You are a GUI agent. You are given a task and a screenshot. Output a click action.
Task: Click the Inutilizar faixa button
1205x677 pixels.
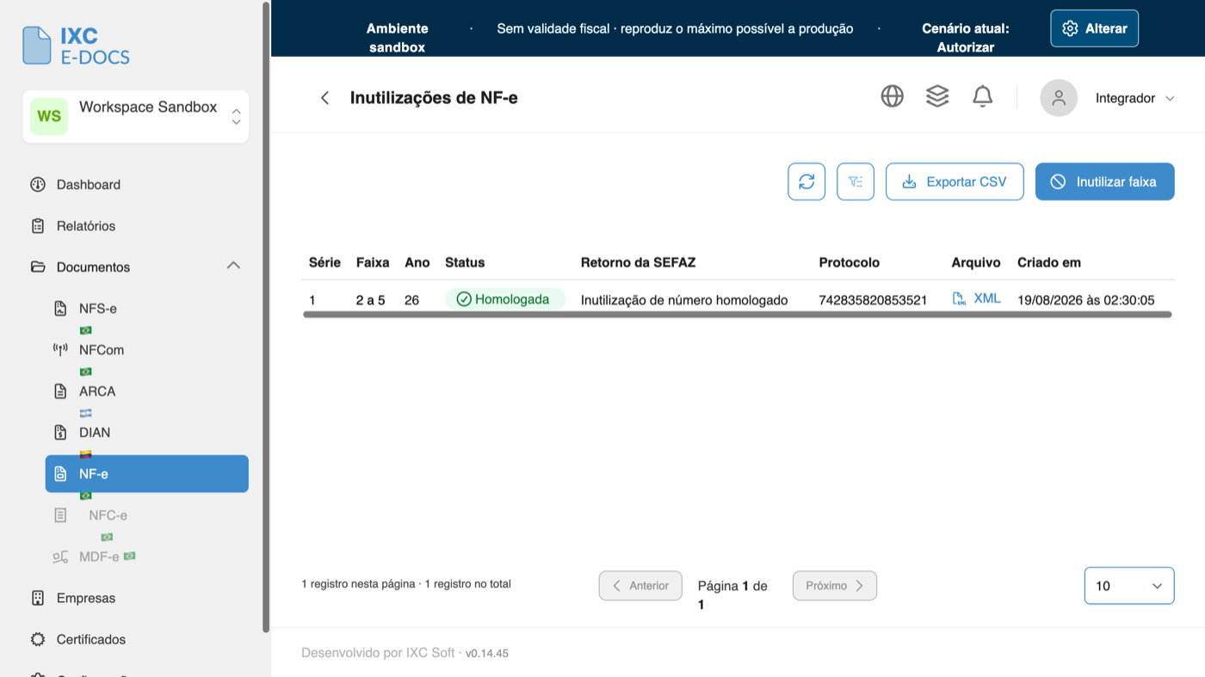tap(1105, 182)
